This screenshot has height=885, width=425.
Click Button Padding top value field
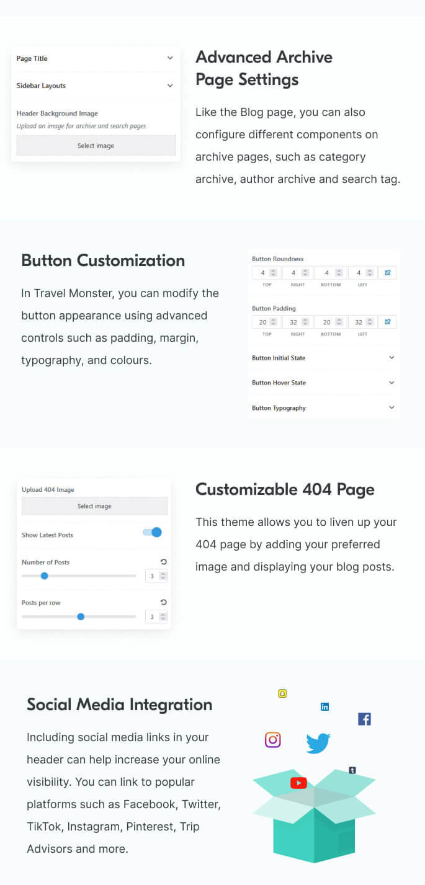tap(267, 322)
